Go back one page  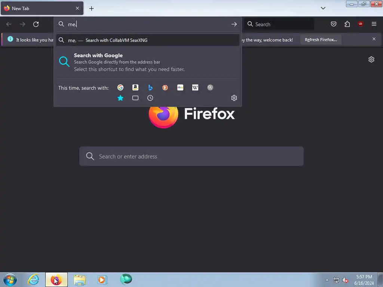point(9,24)
